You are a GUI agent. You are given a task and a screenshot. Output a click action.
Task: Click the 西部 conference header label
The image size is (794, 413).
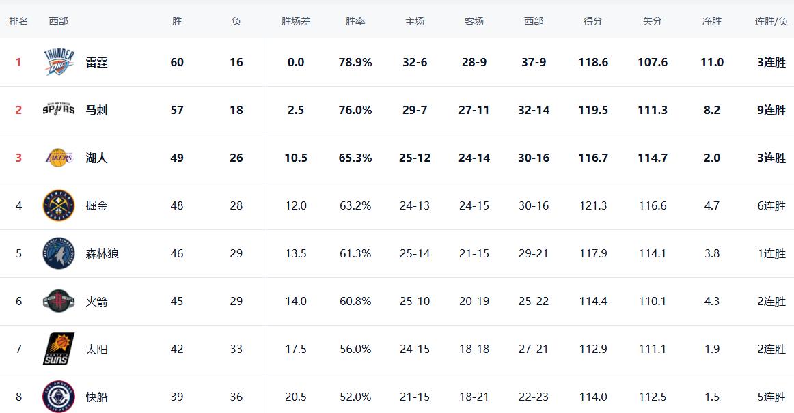tap(58, 21)
